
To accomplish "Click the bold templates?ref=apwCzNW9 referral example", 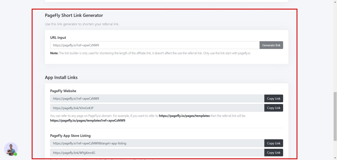I will coord(88,120).
